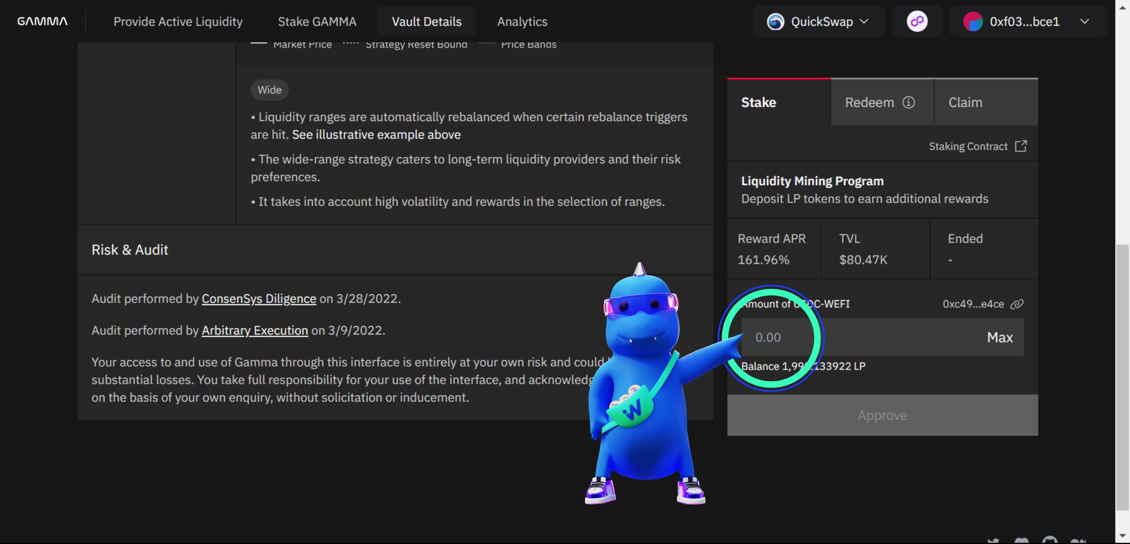Open the ConsenSys Diligence audit link
The image size is (1130, 544).
[259, 299]
